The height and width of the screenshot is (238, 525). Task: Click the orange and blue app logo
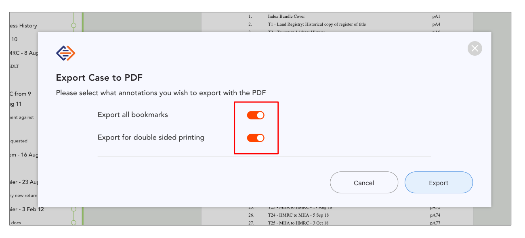[66, 53]
